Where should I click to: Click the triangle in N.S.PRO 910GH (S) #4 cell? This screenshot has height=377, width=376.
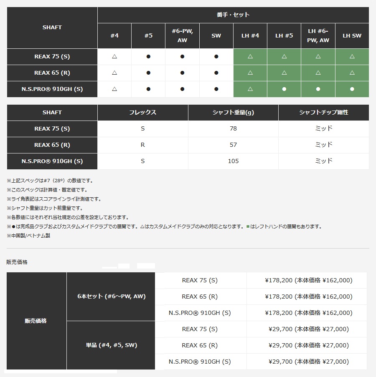(x=114, y=89)
